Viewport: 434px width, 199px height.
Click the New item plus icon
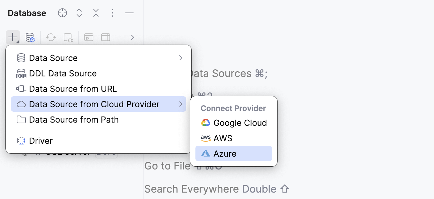[x=12, y=37]
